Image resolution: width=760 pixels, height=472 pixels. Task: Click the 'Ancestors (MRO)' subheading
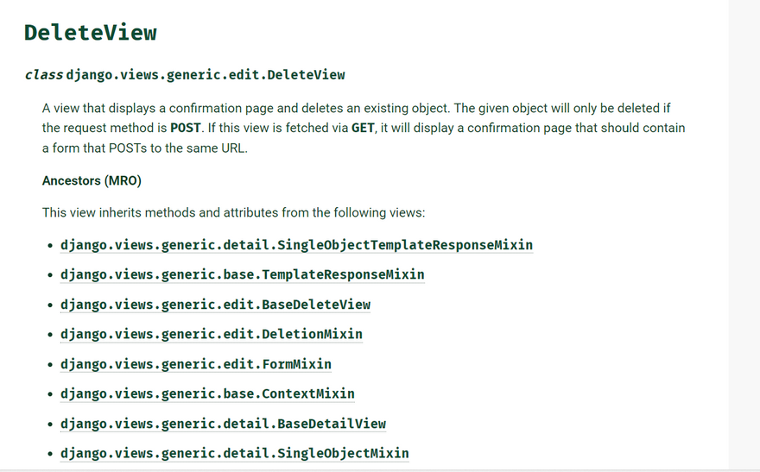tap(92, 181)
